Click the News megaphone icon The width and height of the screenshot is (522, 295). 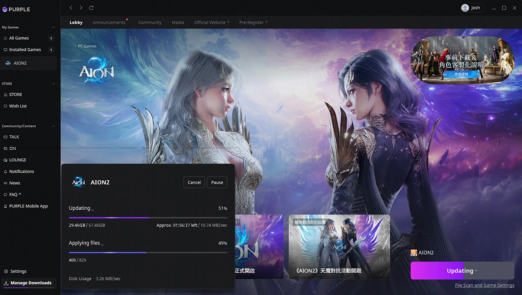(5, 183)
